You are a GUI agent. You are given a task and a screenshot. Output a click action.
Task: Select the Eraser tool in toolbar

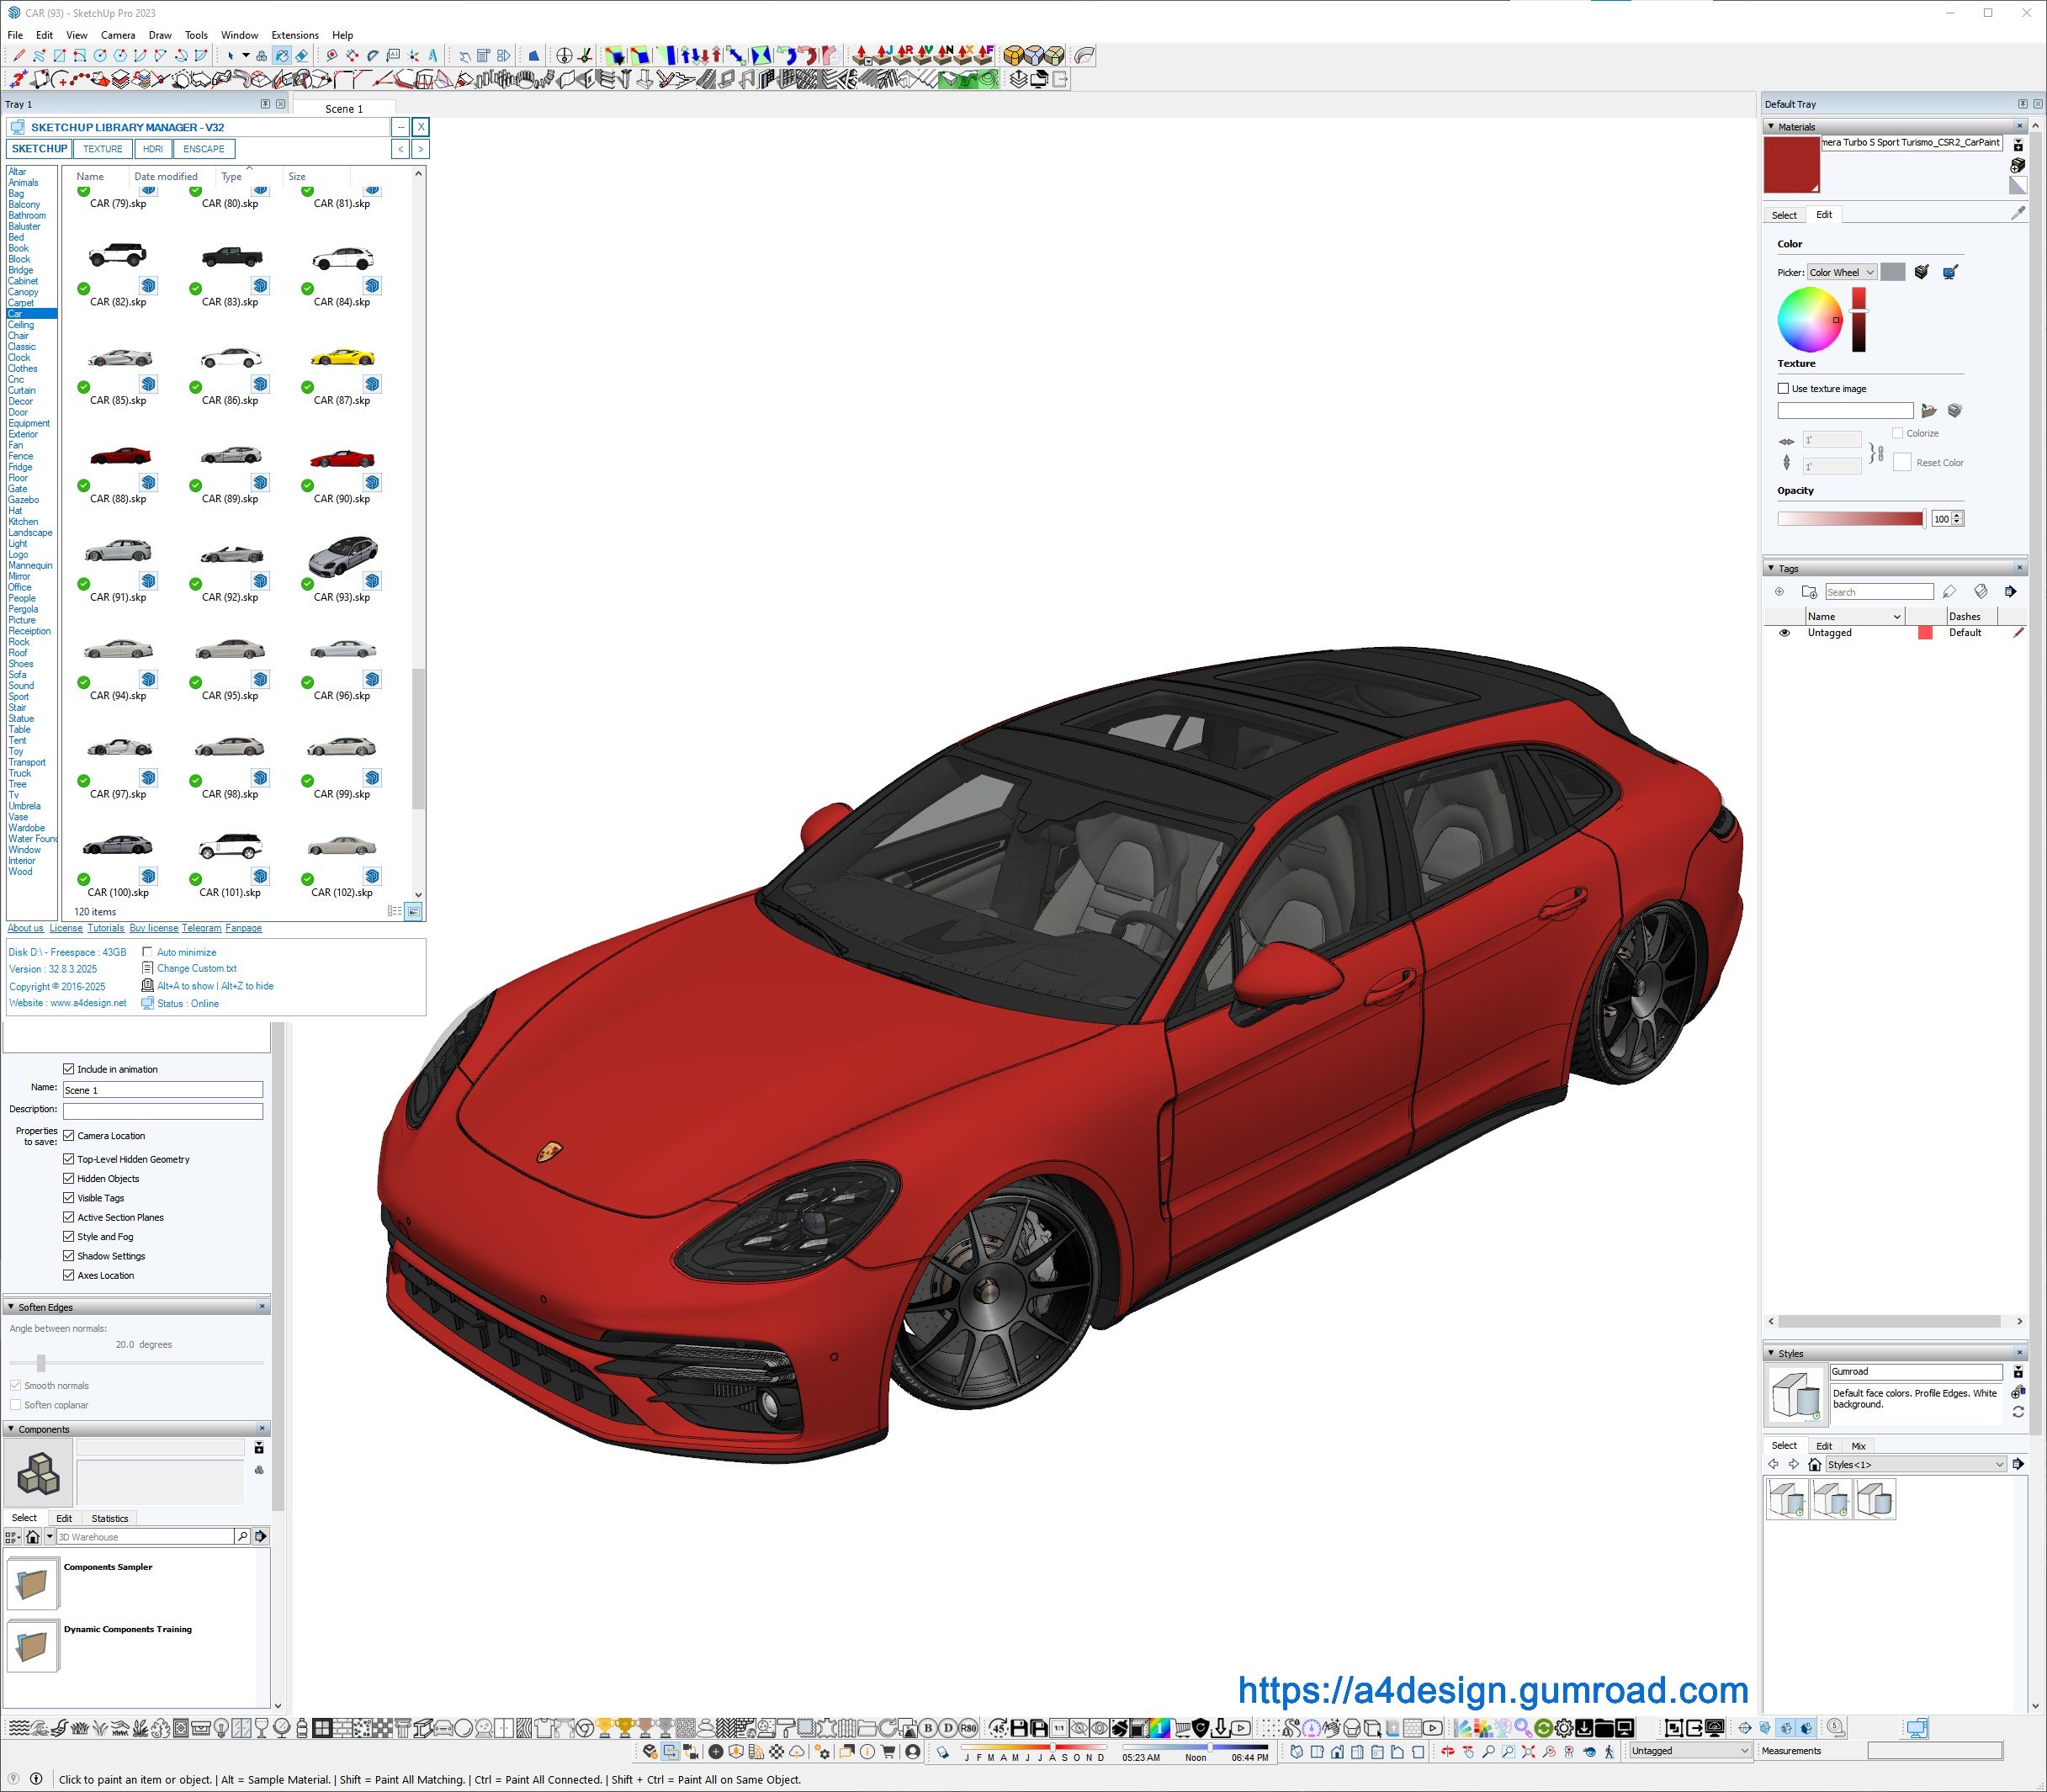[302, 56]
